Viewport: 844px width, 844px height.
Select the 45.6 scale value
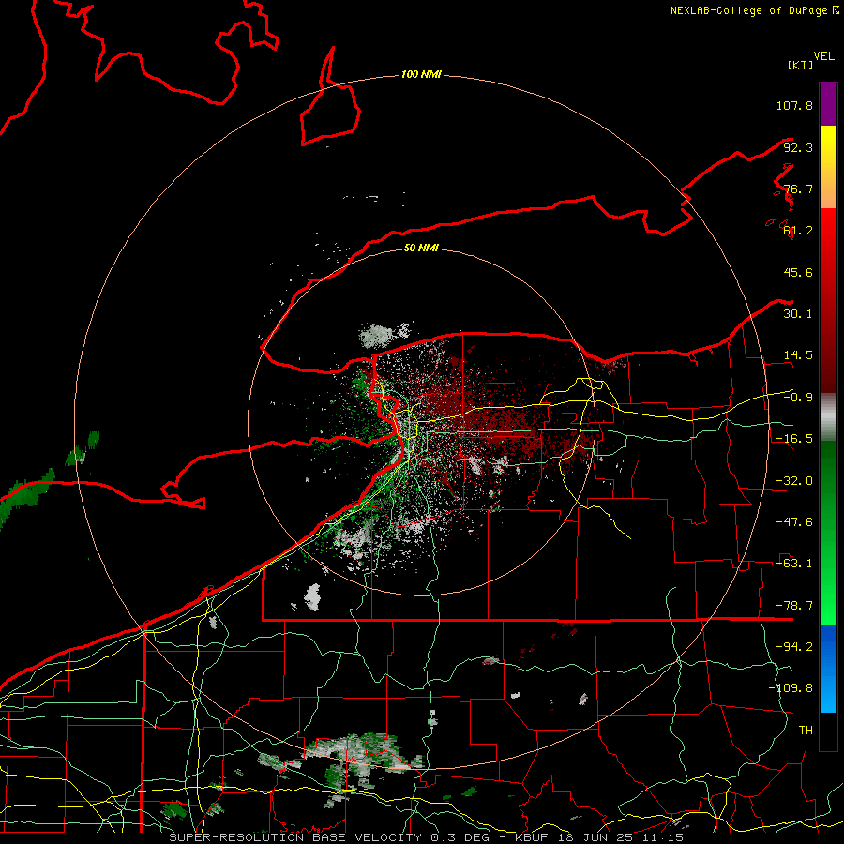click(798, 272)
